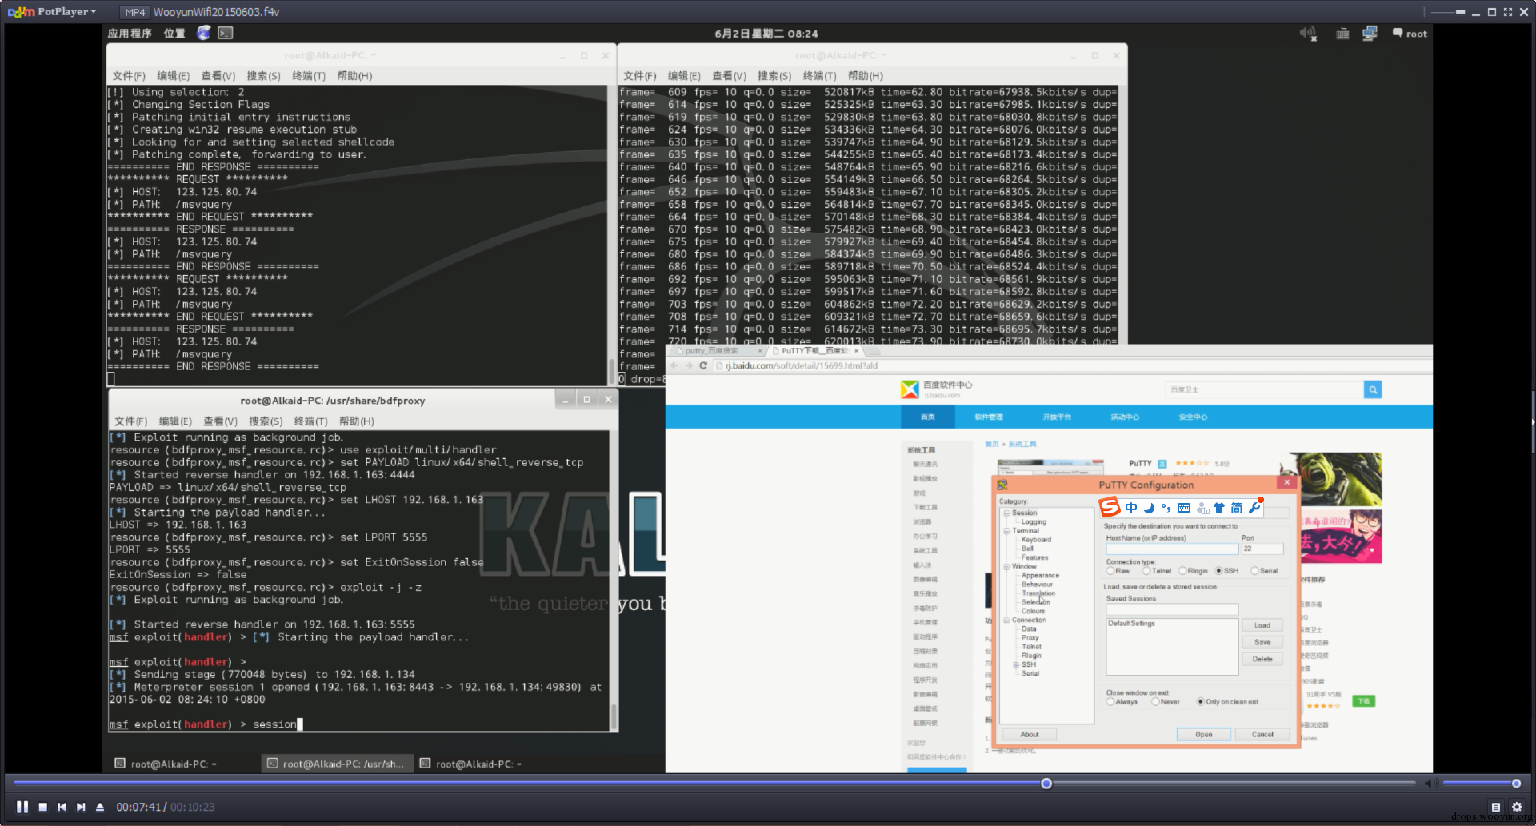1536x826 pixels.
Task: Click the muted volume icon in Kali tray
Action: coord(1308,34)
